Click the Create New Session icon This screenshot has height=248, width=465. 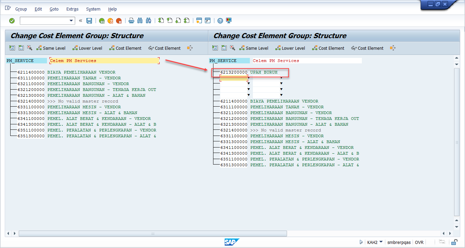(x=199, y=21)
